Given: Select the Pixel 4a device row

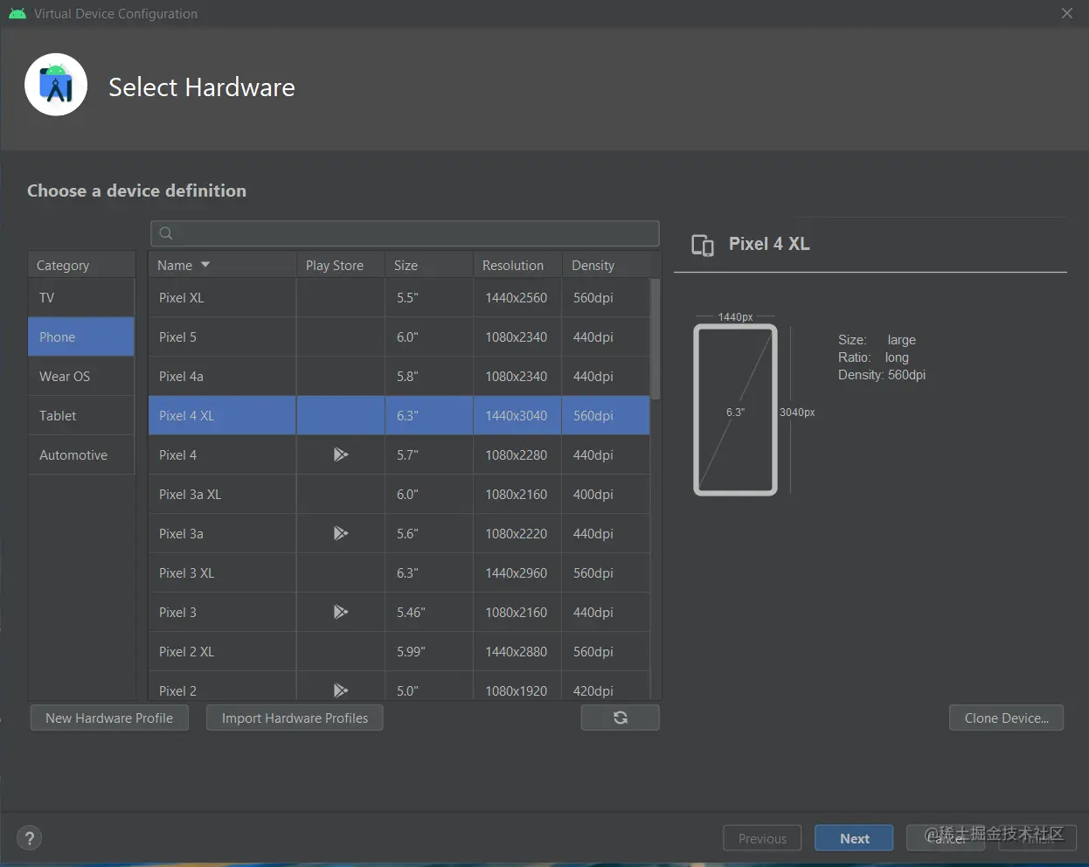Looking at the screenshot, I should point(399,376).
